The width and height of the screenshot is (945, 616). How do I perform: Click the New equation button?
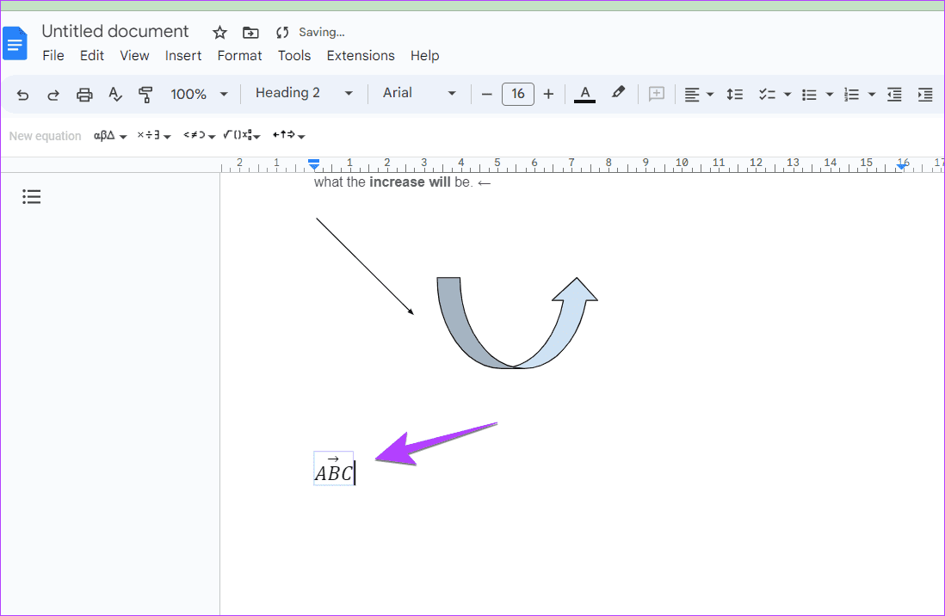click(x=45, y=136)
